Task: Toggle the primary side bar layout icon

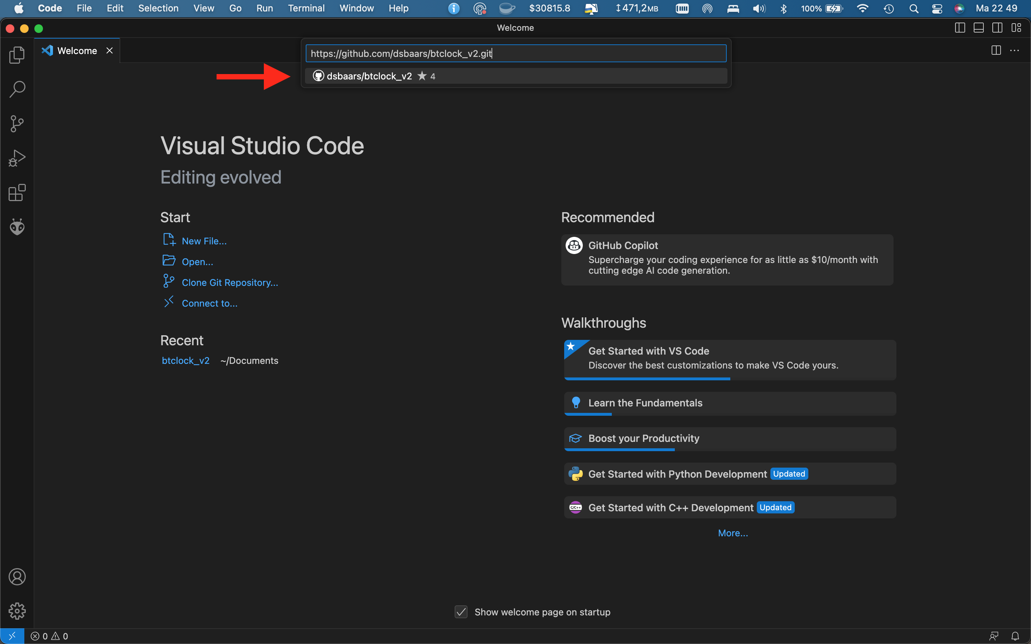Action: (x=960, y=28)
